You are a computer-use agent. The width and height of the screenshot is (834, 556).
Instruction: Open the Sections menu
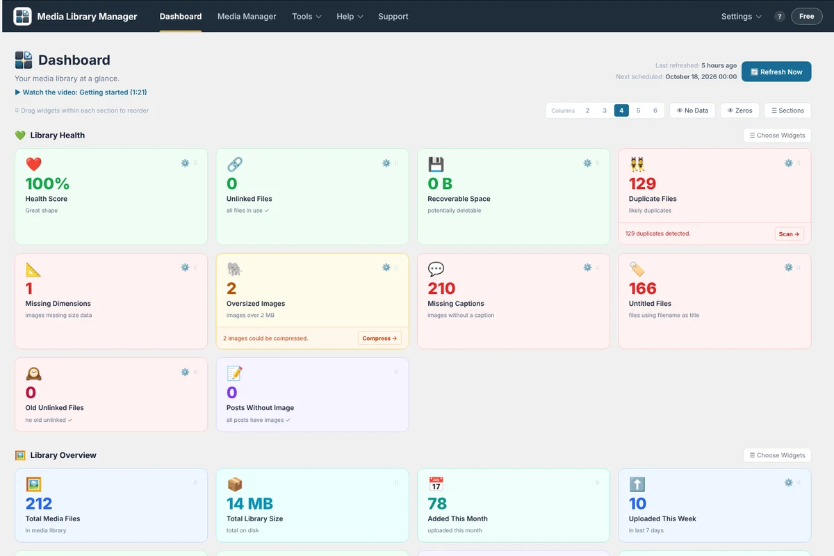[x=787, y=111]
